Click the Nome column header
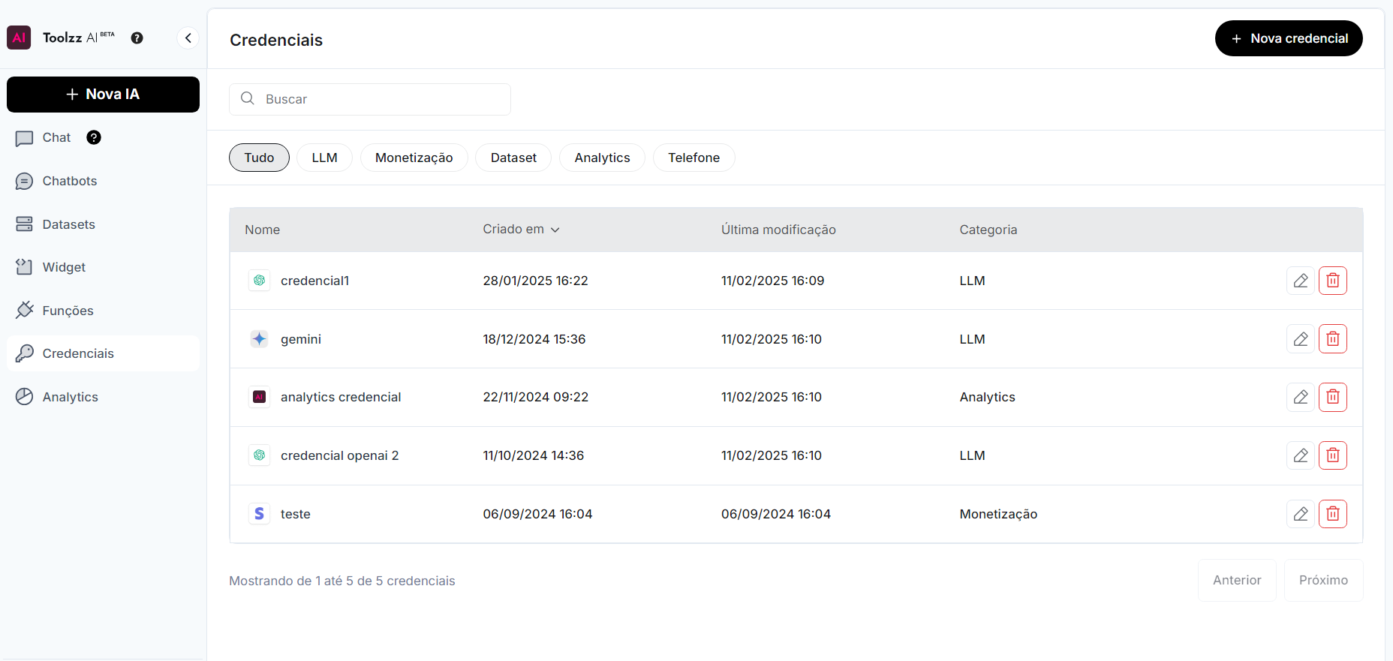This screenshot has width=1393, height=661. (x=263, y=230)
